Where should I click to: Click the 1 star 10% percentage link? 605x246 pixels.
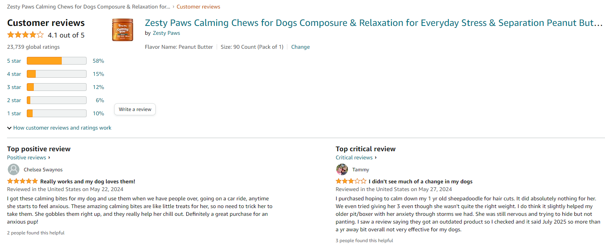(98, 113)
